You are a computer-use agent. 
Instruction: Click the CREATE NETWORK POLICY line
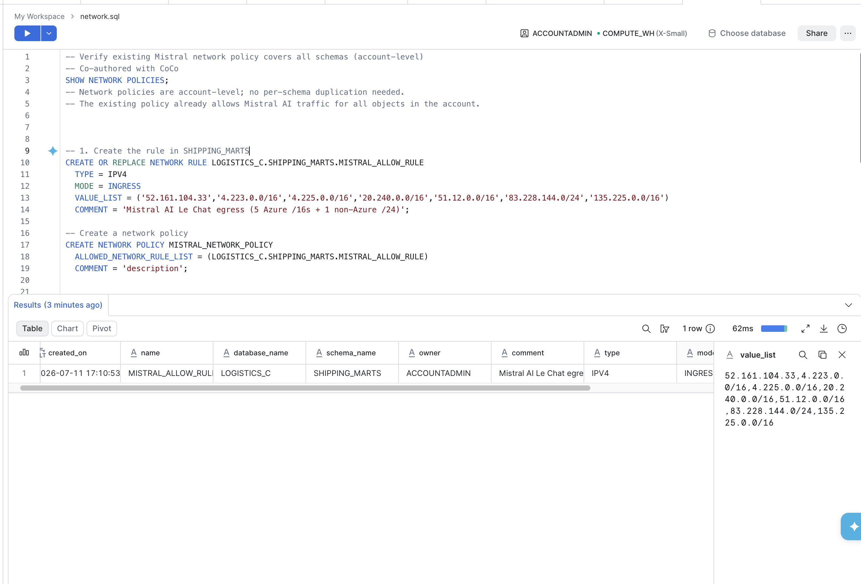coord(169,245)
